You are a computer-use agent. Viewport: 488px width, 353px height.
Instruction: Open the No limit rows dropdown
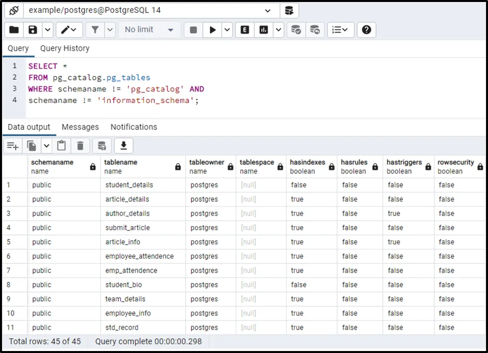(149, 30)
